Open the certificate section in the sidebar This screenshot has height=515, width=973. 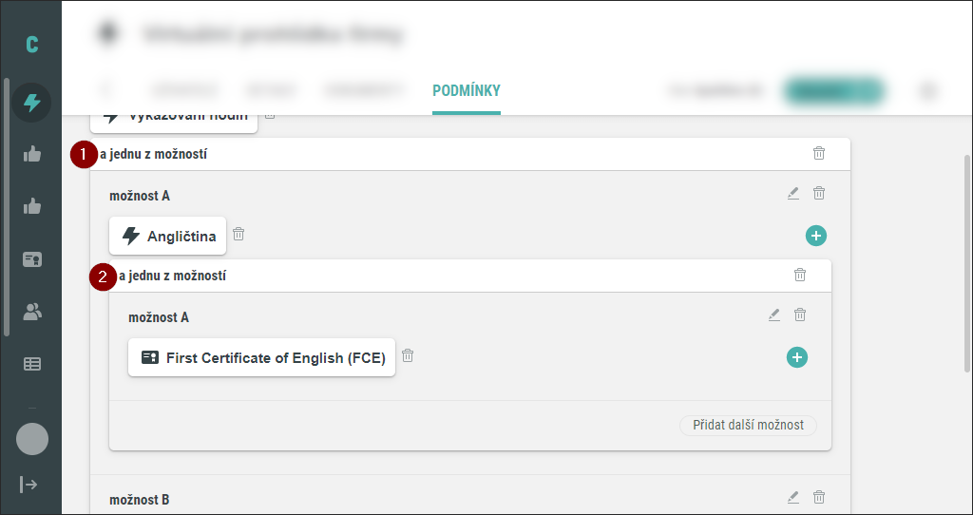point(32,259)
